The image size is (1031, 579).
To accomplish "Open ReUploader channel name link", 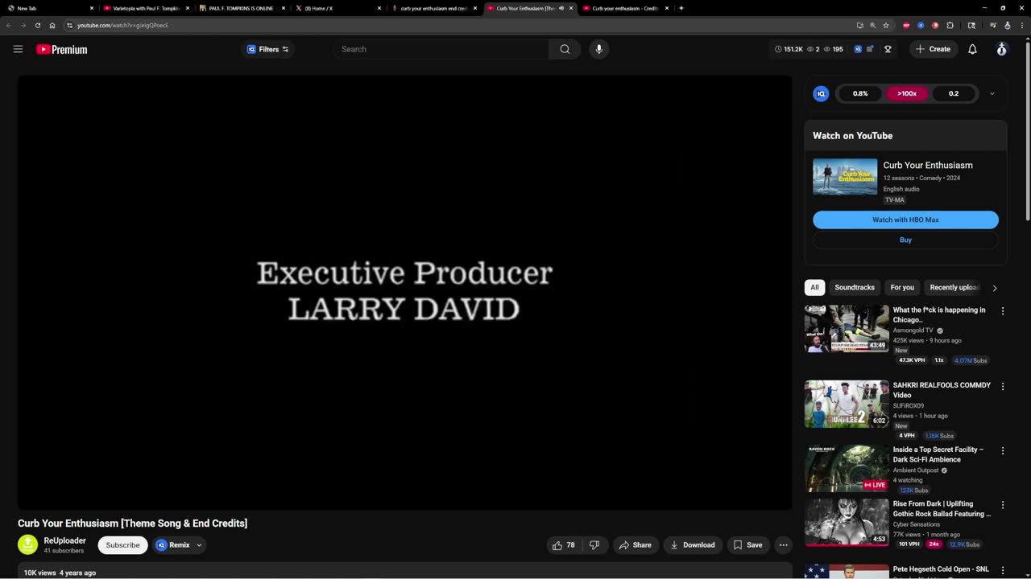I will pyautogui.click(x=64, y=540).
